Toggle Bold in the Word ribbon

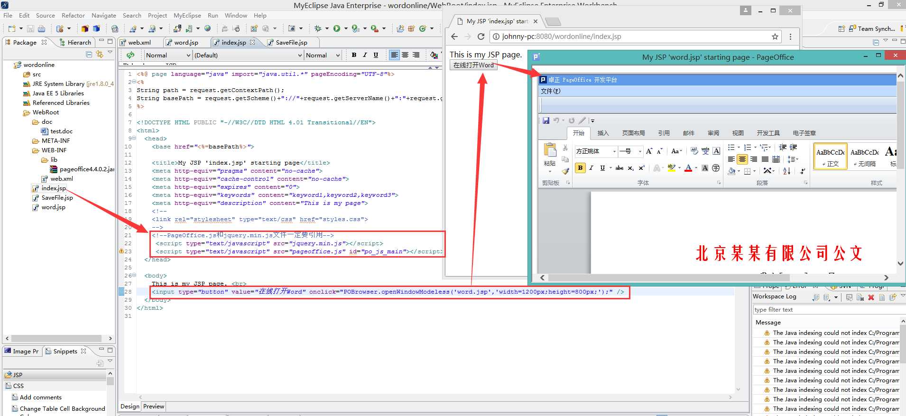pyautogui.click(x=580, y=168)
